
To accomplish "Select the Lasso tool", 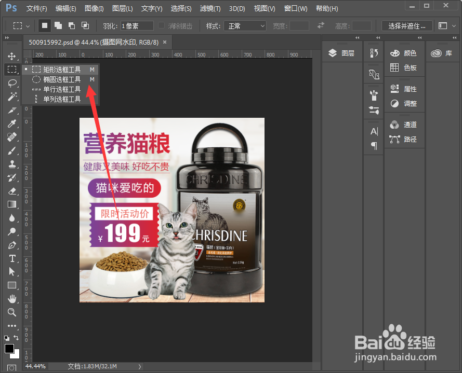I will [x=12, y=83].
